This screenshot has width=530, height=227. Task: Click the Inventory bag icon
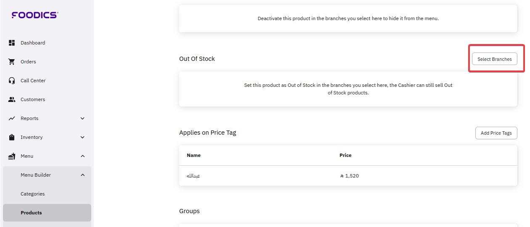pos(12,137)
